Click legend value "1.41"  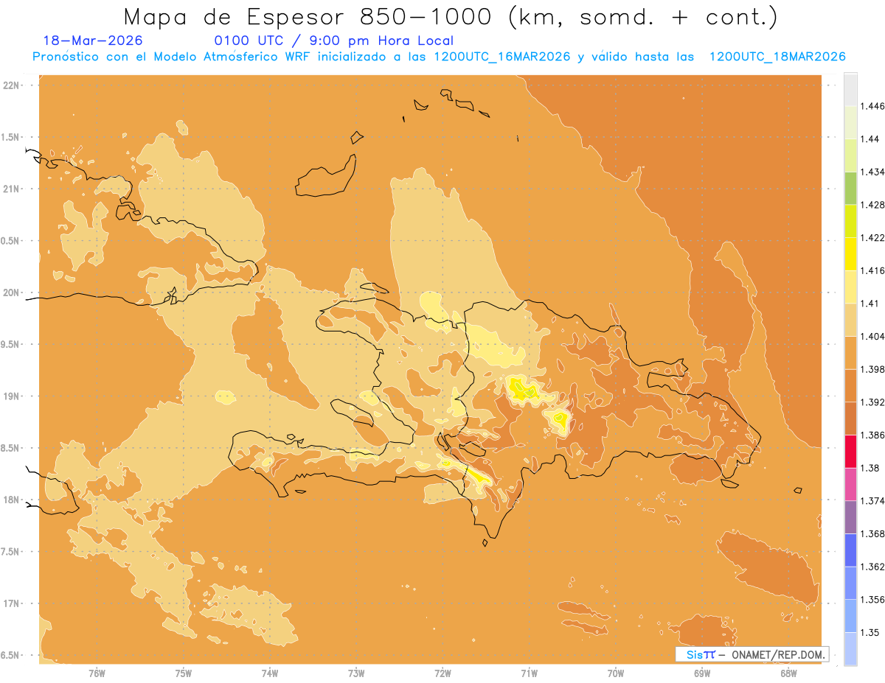[x=870, y=304]
